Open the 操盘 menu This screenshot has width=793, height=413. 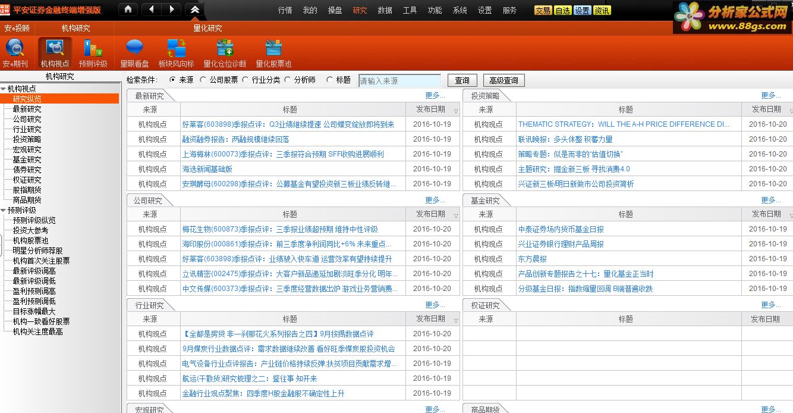point(335,10)
